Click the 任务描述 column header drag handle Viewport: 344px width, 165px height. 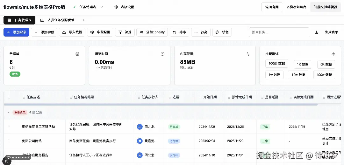24,97
